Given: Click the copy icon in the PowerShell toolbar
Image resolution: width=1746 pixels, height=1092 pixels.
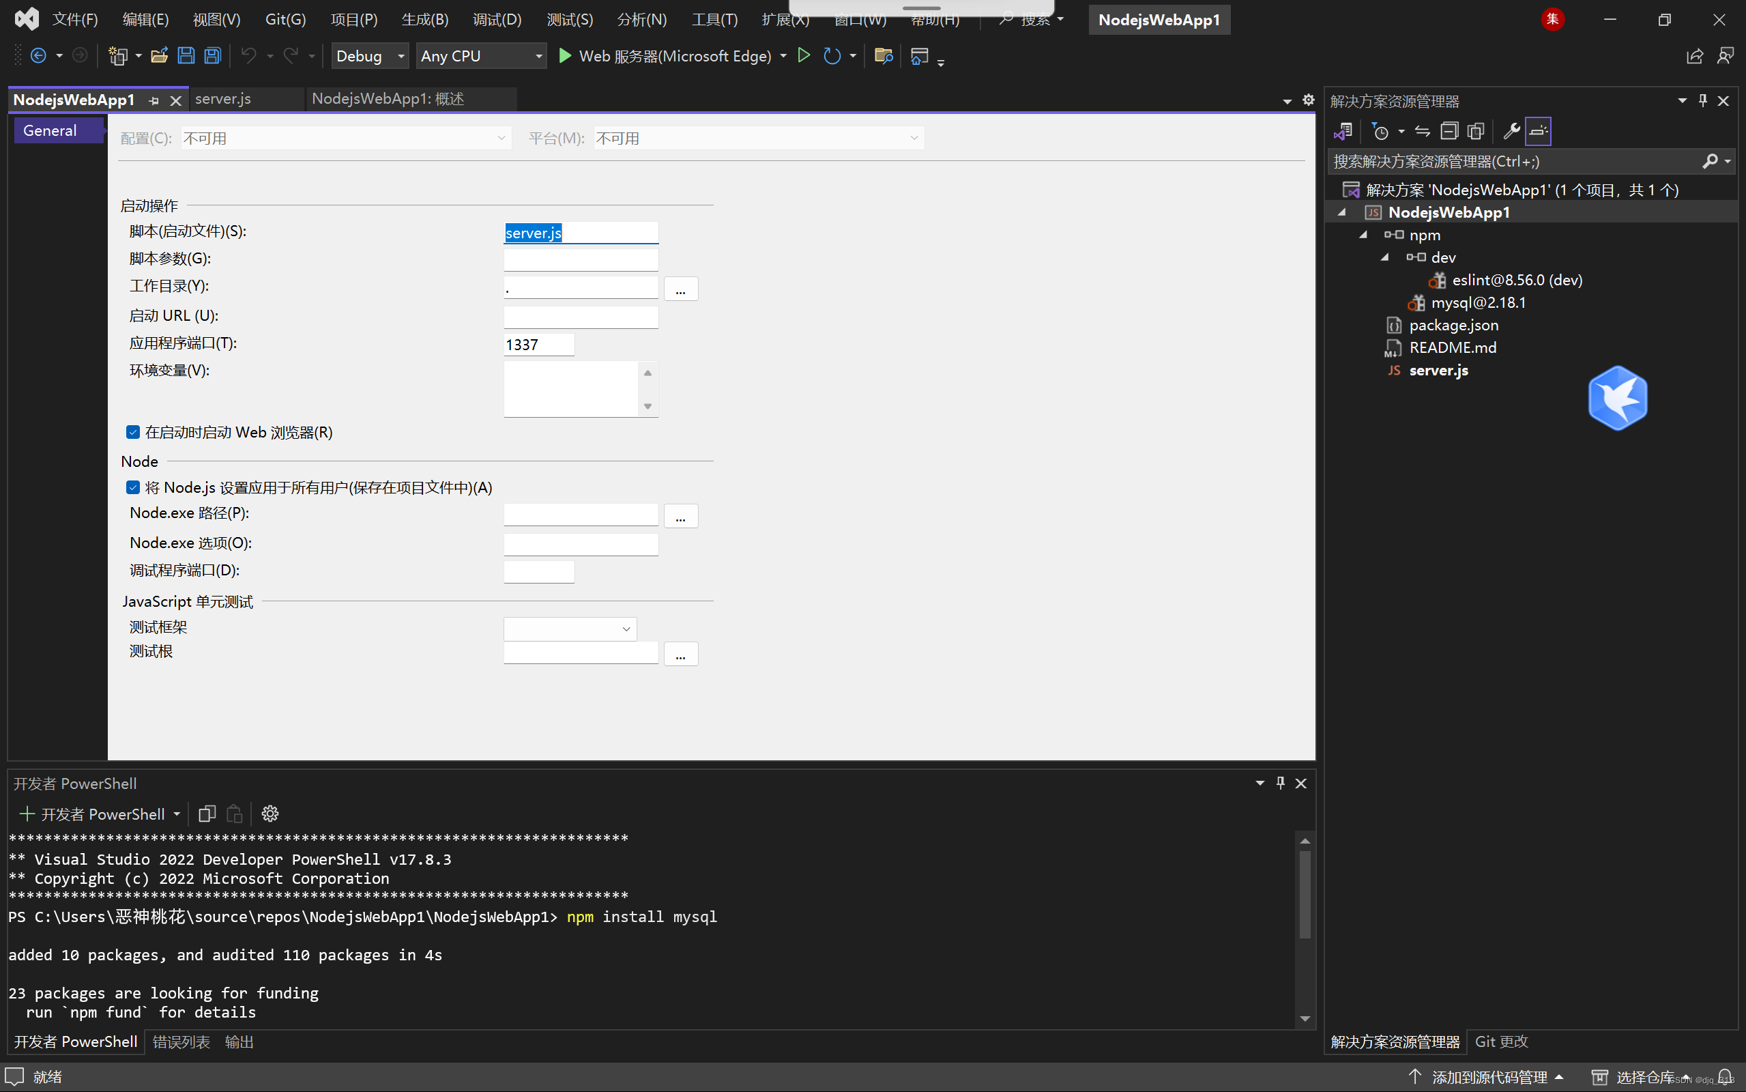Looking at the screenshot, I should (207, 814).
